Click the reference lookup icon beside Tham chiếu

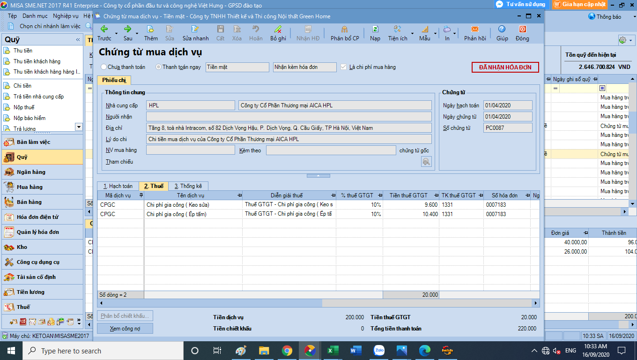[426, 162]
